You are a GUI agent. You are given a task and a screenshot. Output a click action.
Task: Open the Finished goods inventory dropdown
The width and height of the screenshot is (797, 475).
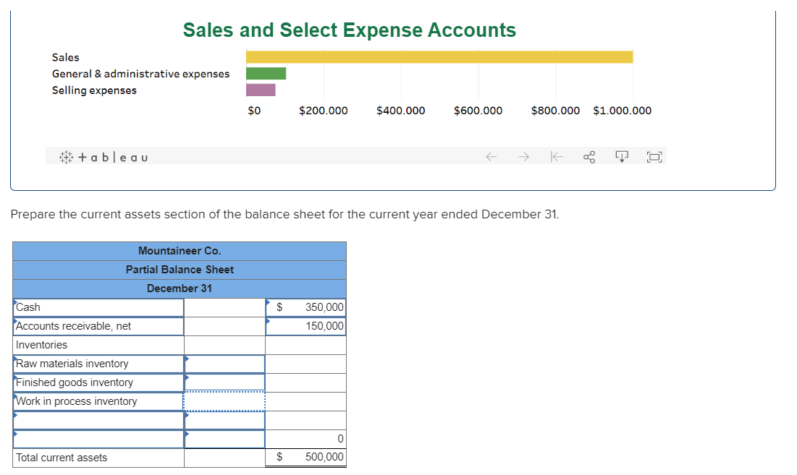click(x=98, y=382)
